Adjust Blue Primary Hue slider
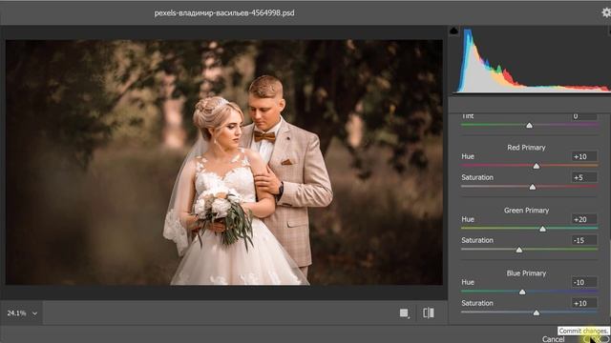 coord(522,292)
